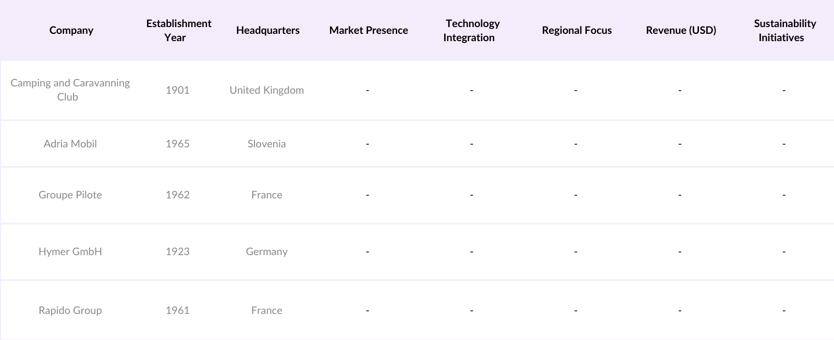Image resolution: width=834 pixels, height=340 pixels.
Task: Click the Camping and Caravanning Club cell
Action: [x=70, y=90]
